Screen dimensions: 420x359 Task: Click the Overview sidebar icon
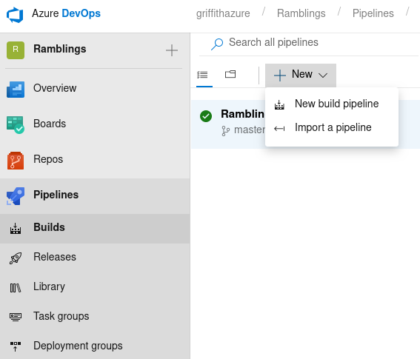(x=16, y=90)
